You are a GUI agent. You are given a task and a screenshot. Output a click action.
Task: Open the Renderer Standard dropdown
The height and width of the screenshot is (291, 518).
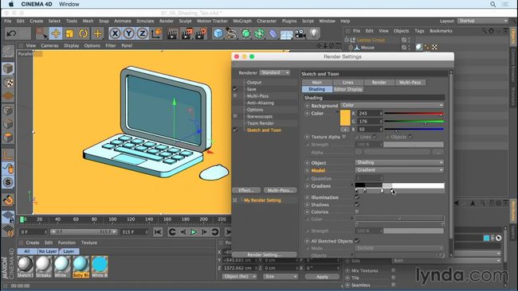pyautogui.click(x=275, y=73)
